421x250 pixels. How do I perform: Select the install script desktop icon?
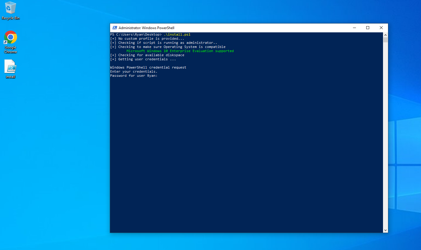[10, 66]
